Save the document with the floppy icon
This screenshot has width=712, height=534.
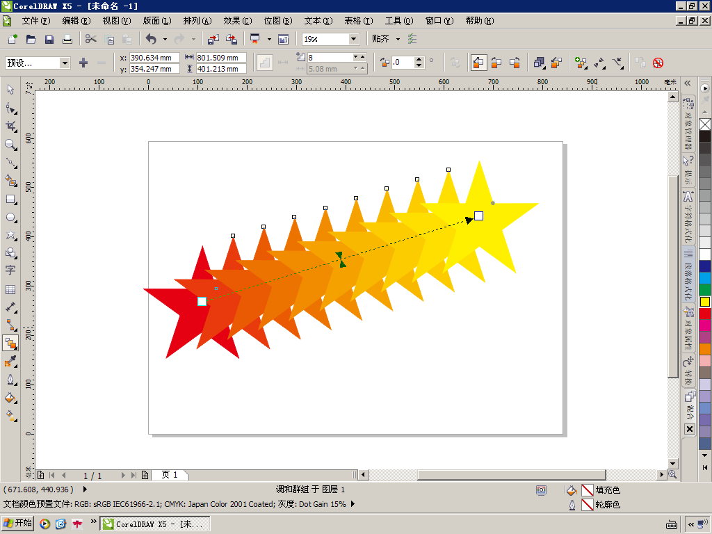[49, 39]
